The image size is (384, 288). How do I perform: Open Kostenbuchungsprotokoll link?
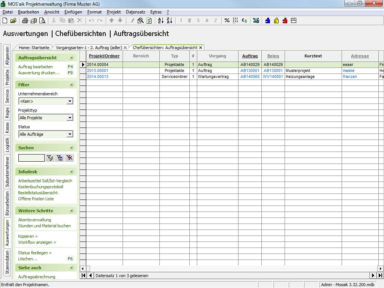(x=40, y=187)
